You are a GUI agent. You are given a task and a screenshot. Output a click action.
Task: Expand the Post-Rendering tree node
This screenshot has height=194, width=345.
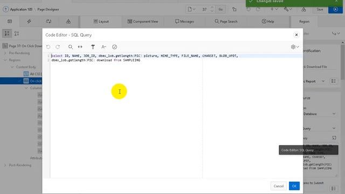click(x=5, y=165)
